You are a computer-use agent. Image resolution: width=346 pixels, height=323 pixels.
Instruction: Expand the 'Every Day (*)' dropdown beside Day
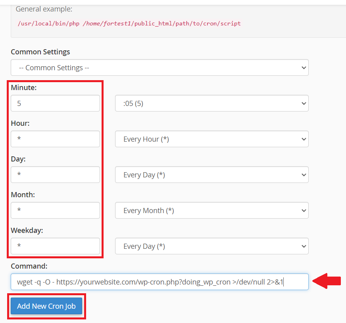(211, 175)
